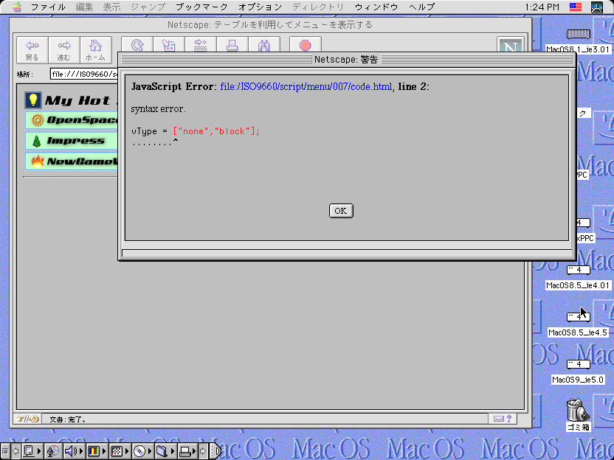Click the Control Strip right scroll arrow
Image resolution: width=614 pixels, height=460 pixels.
point(203,451)
